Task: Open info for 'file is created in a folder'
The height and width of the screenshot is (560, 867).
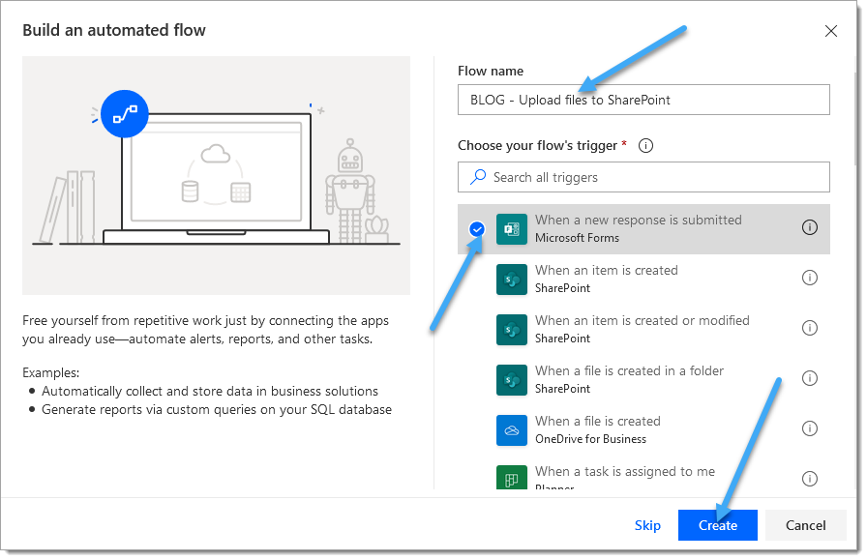Action: [x=810, y=378]
